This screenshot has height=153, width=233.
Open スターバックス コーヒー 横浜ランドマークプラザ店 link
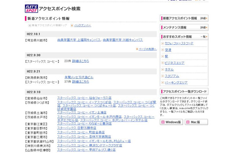[x=90, y=145]
